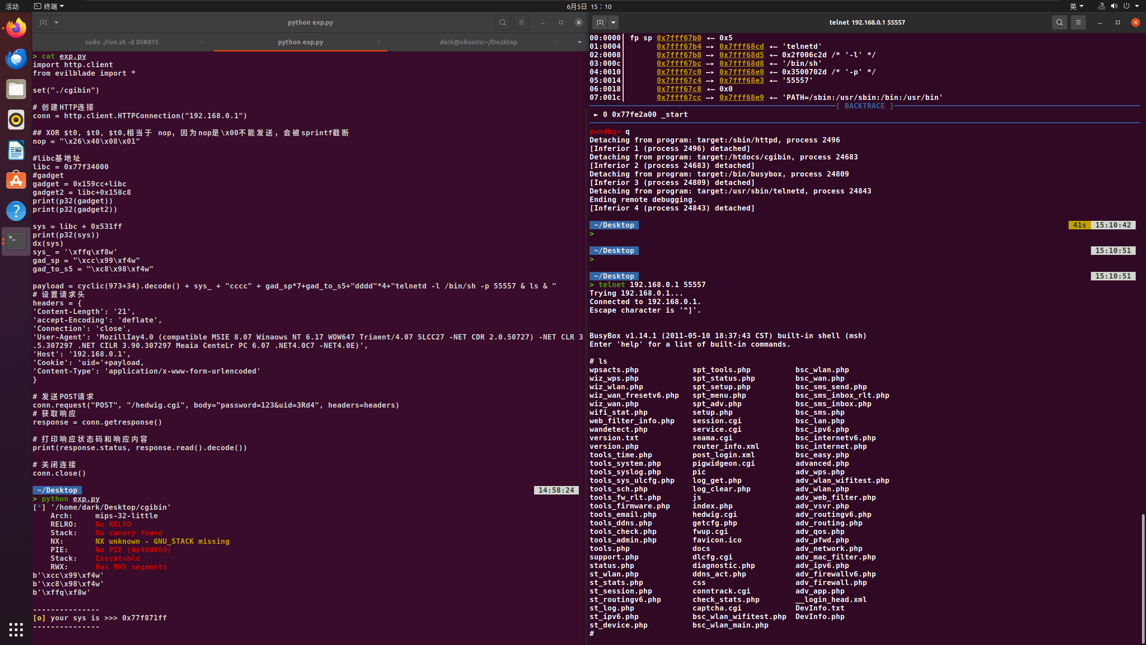This screenshot has height=645, width=1146.
Task: Minimize the telnet terminal window
Action: click(x=1099, y=22)
